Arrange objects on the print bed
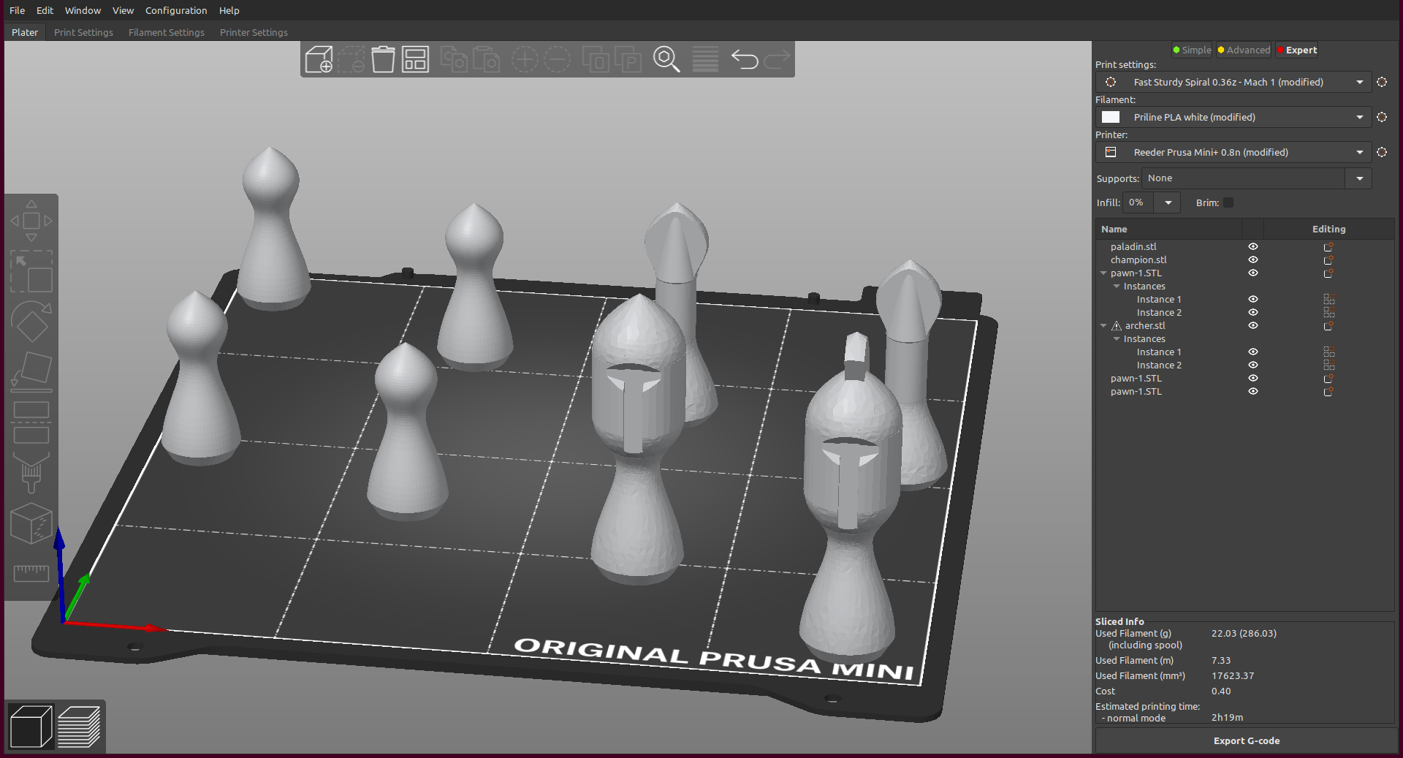 pyautogui.click(x=415, y=59)
